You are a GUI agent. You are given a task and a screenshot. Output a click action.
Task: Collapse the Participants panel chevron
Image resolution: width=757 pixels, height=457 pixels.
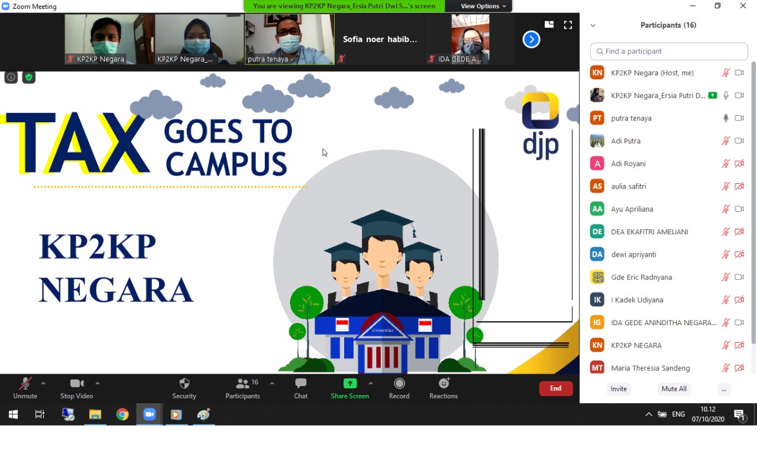coord(593,25)
